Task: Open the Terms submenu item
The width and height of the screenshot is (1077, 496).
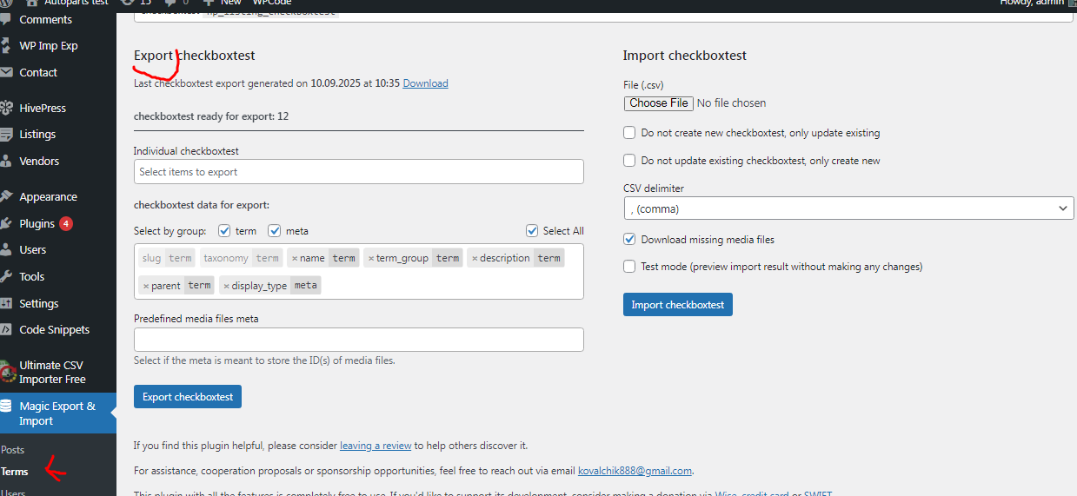Action: [x=15, y=472]
